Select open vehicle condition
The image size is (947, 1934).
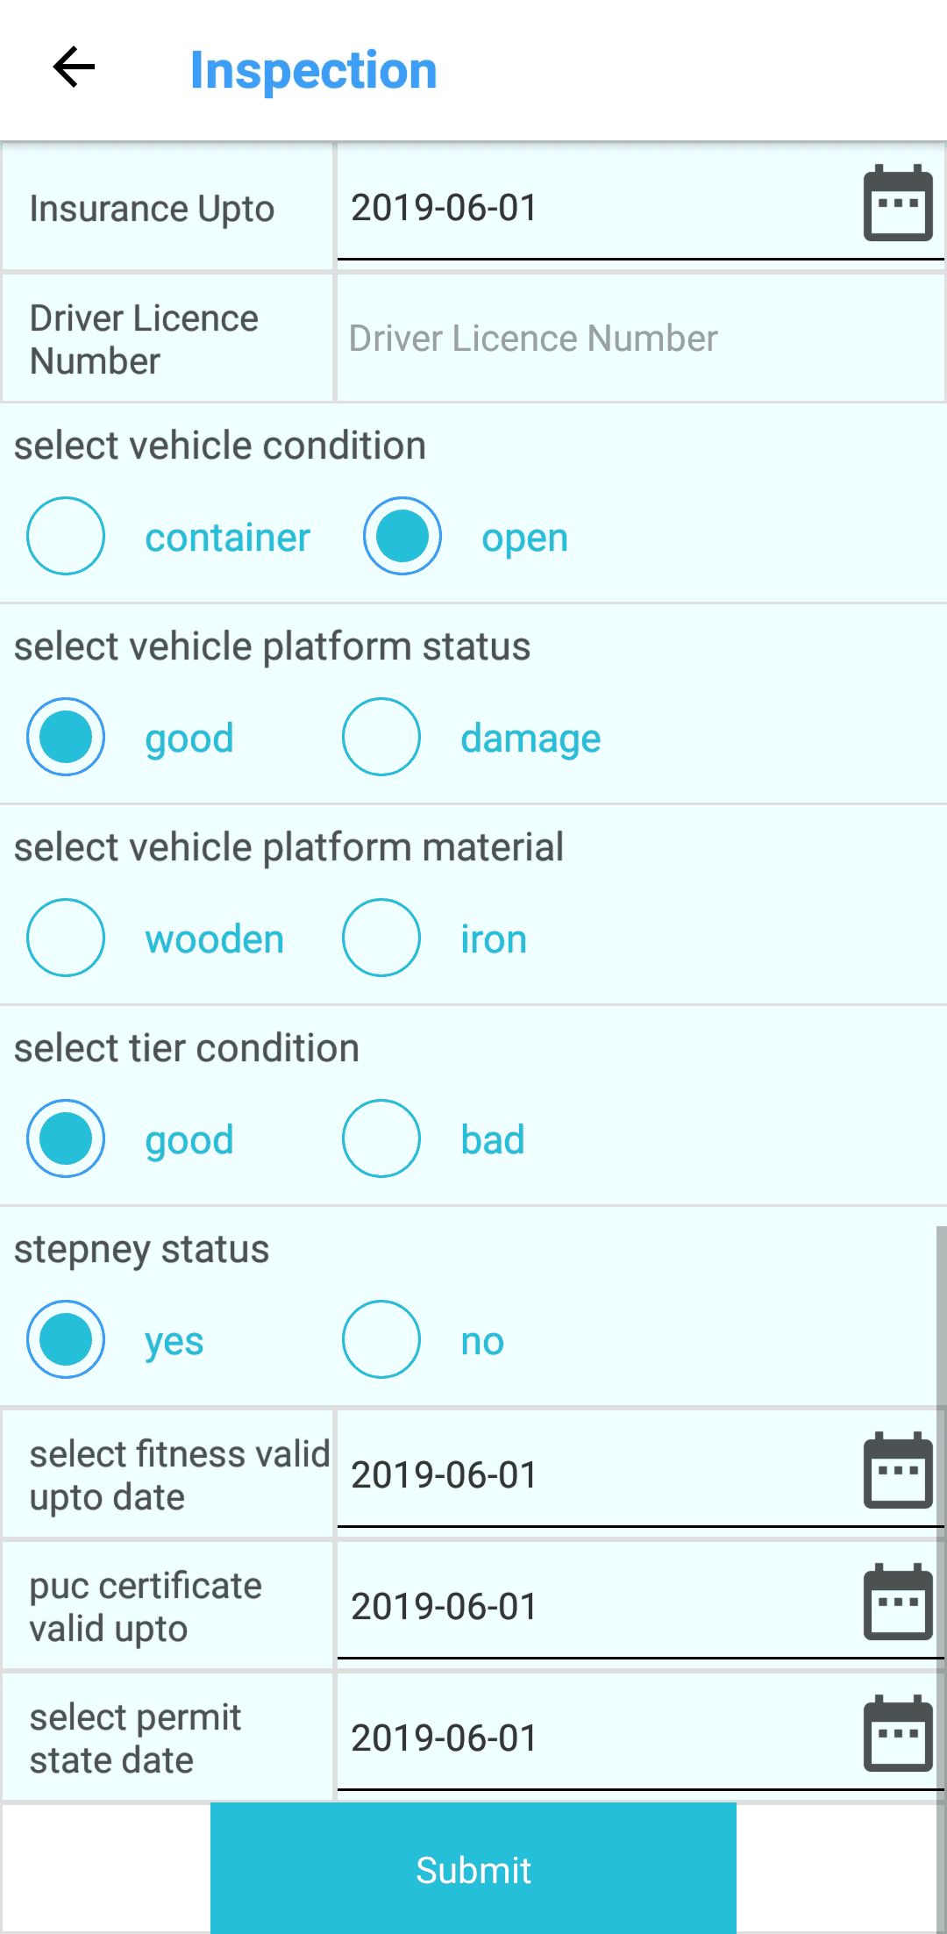[402, 536]
